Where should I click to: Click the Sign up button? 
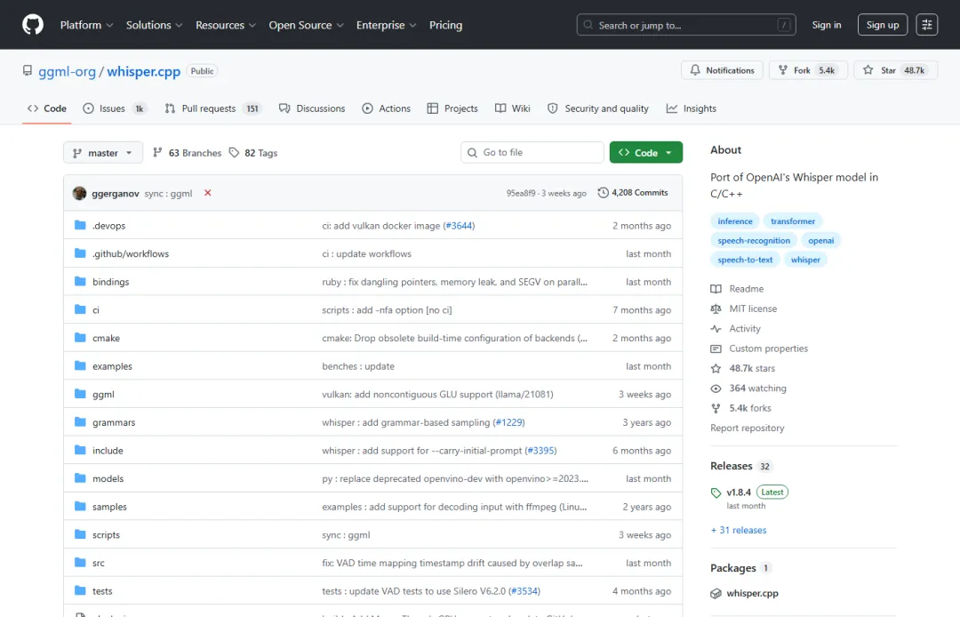(883, 25)
